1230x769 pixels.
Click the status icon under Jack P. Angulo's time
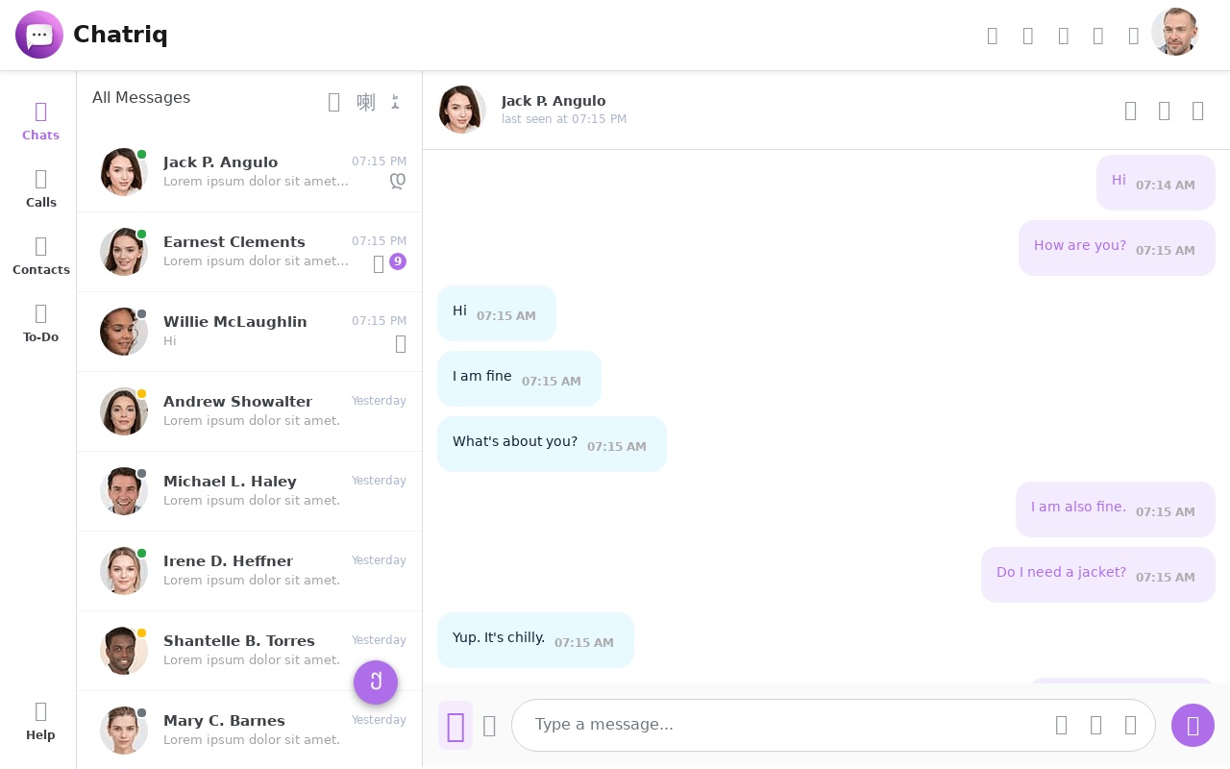tap(398, 181)
